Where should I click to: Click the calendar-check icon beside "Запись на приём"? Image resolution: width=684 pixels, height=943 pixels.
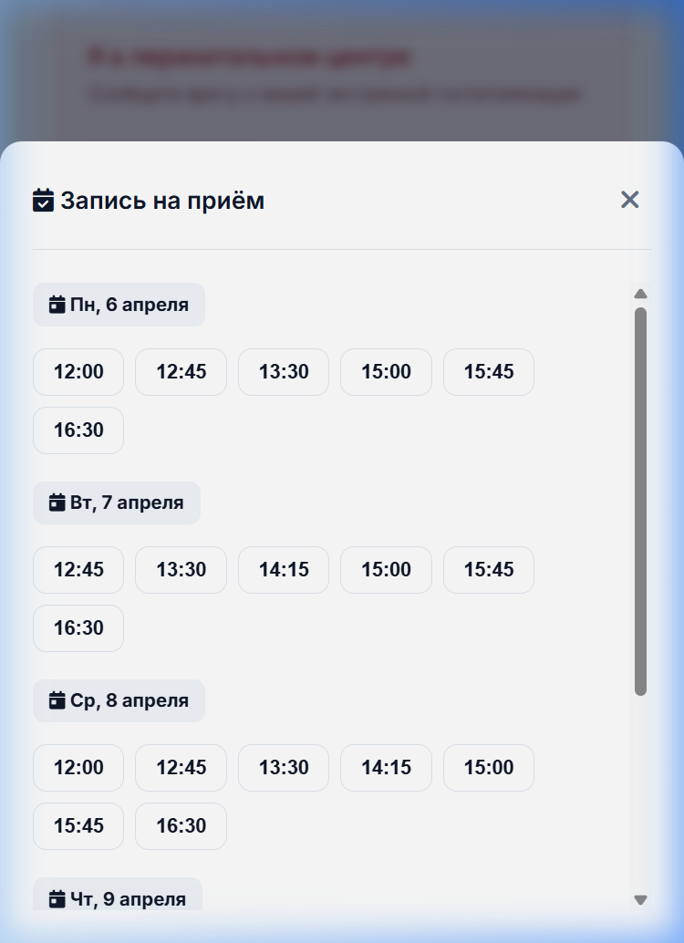pyautogui.click(x=43, y=200)
